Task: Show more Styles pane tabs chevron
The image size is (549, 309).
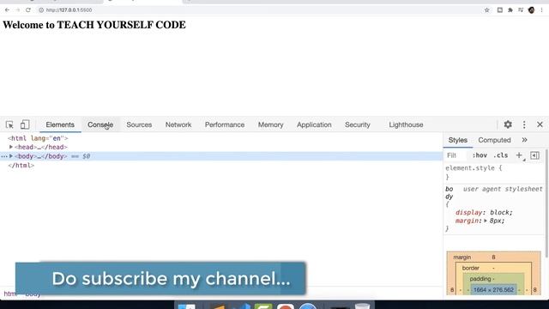Action: click(x=524, y=140)
